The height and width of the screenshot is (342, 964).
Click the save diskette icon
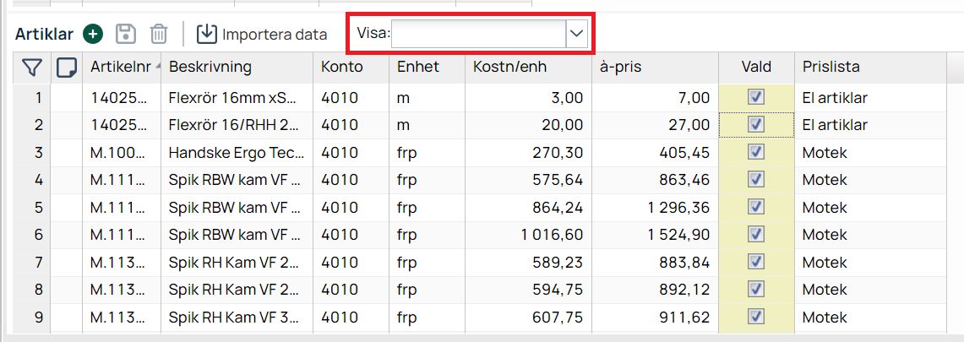click(x=126, y=35)
